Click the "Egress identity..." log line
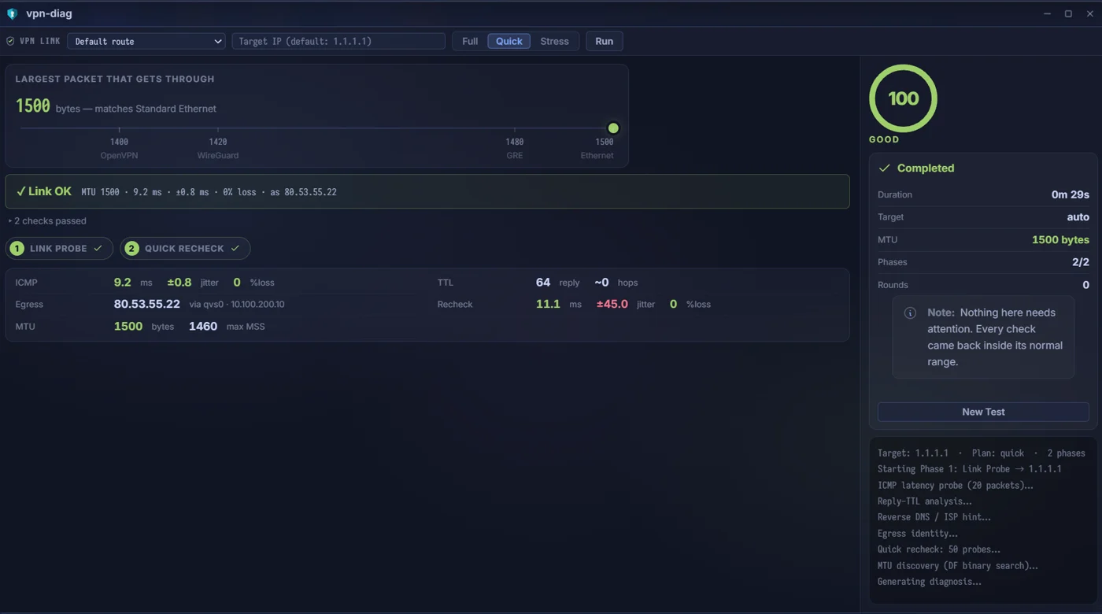 918,534
